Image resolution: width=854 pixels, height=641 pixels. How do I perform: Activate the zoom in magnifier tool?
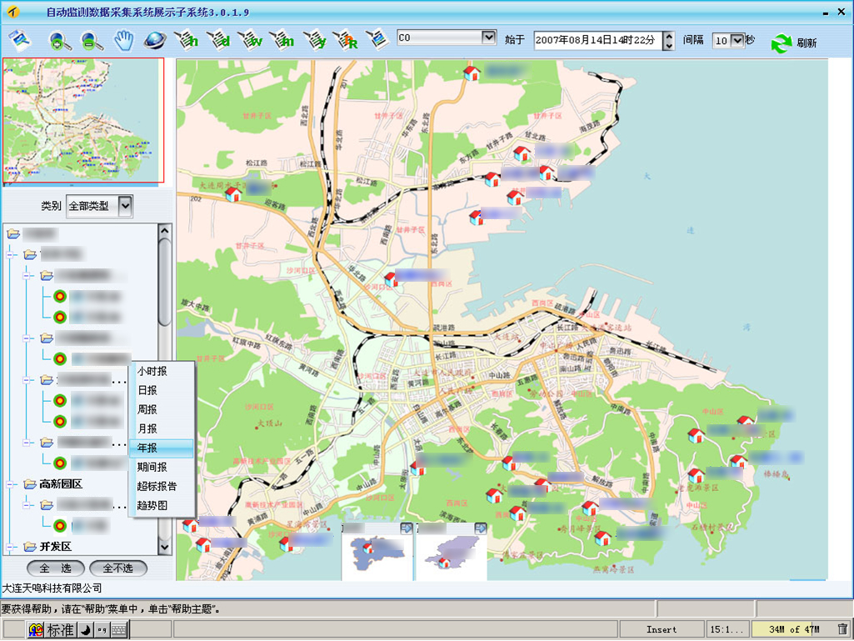point(59,41)
